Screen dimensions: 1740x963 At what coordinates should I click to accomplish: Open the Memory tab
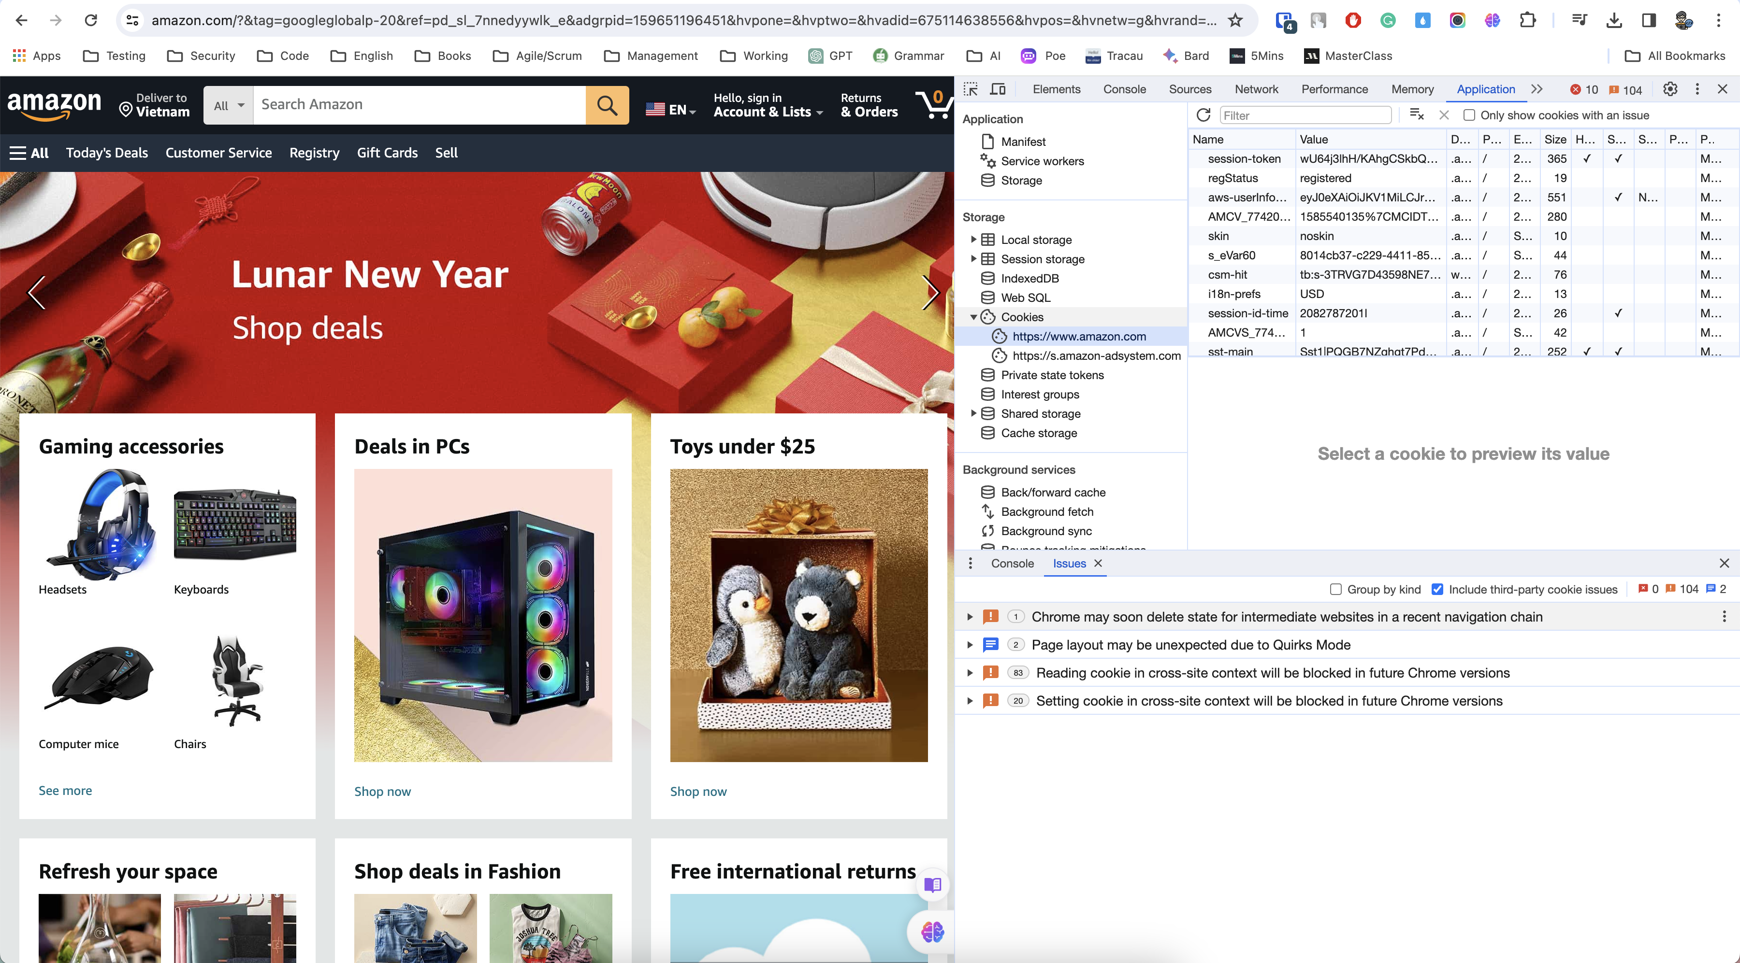coord(1412,89)
